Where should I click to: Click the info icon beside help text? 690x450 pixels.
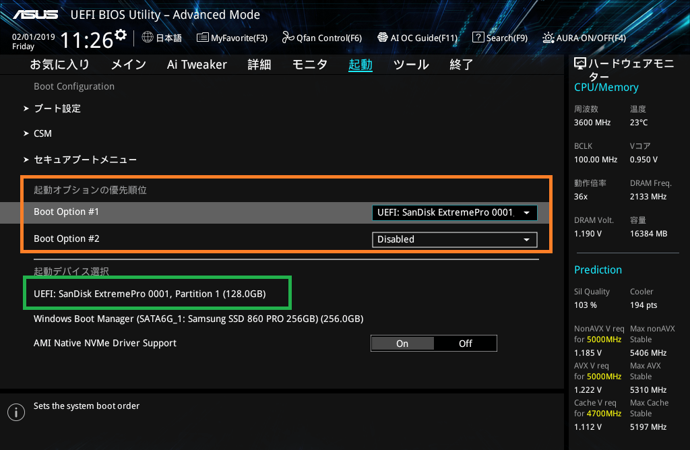(16, 412)
